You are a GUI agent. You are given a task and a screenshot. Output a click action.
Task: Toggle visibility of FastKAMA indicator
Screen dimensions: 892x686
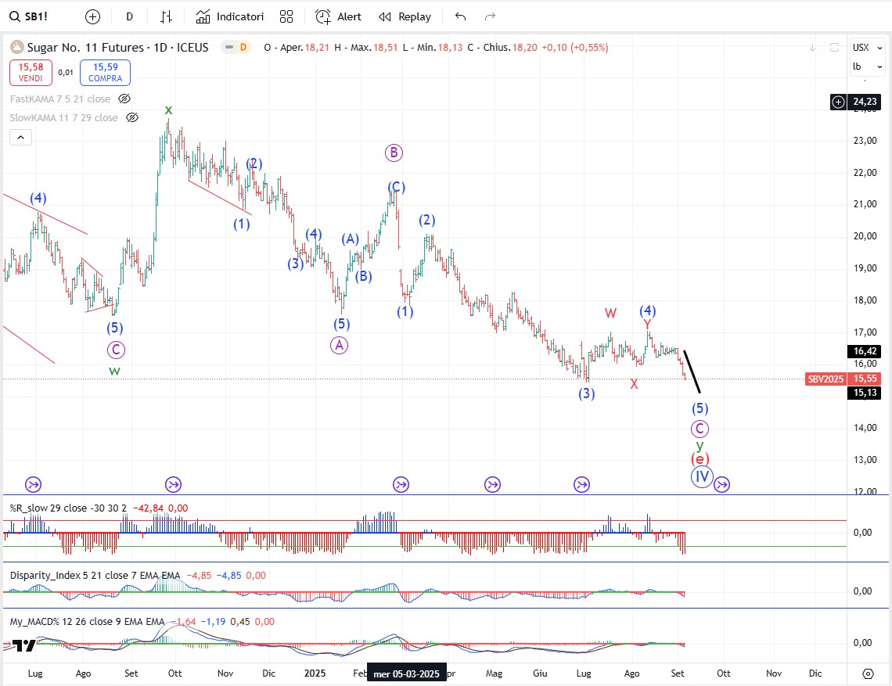coord(124,99)
